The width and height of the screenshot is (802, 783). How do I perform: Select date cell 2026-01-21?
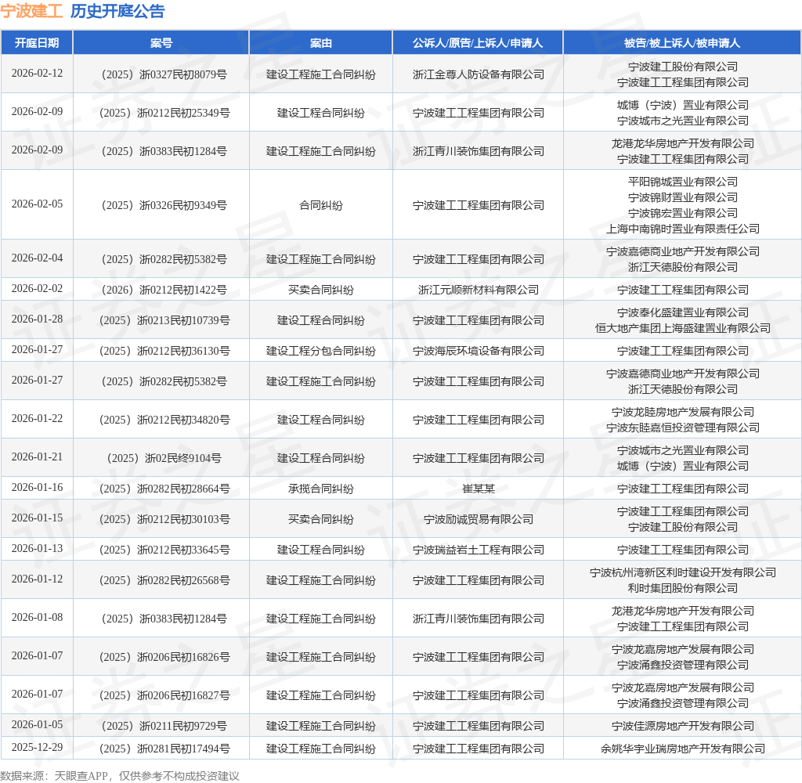37,457
